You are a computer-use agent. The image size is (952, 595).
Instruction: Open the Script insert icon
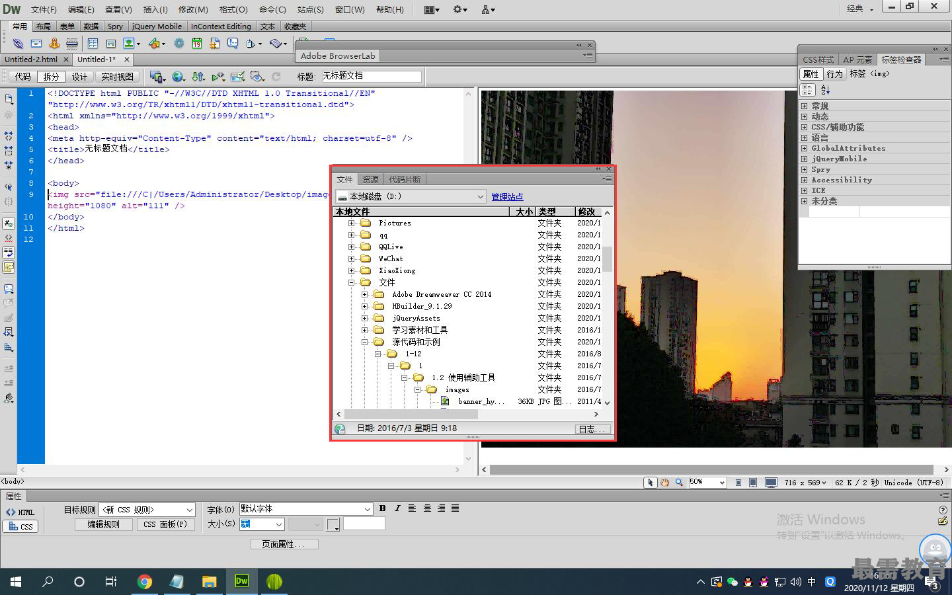[278, 43]
